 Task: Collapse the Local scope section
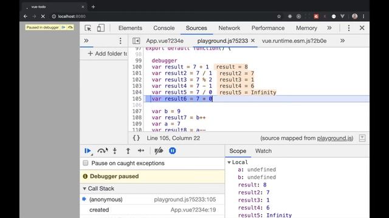229,162
